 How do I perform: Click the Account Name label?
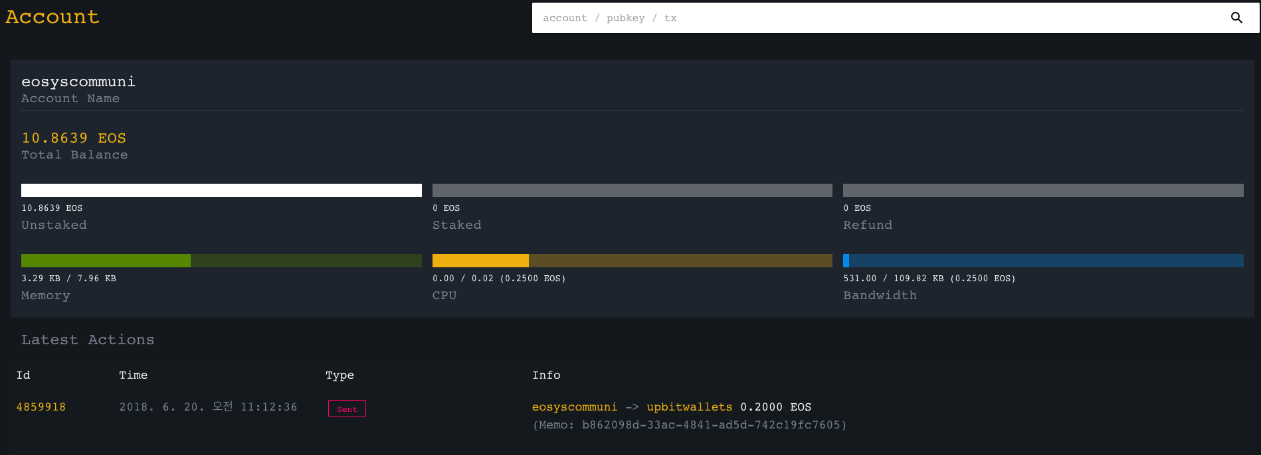click(70, 98)
